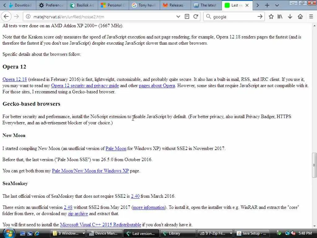Switch to Device Manager taskbar button
Image resolution: width=317 pixels, height=238 pixels.
105,233
